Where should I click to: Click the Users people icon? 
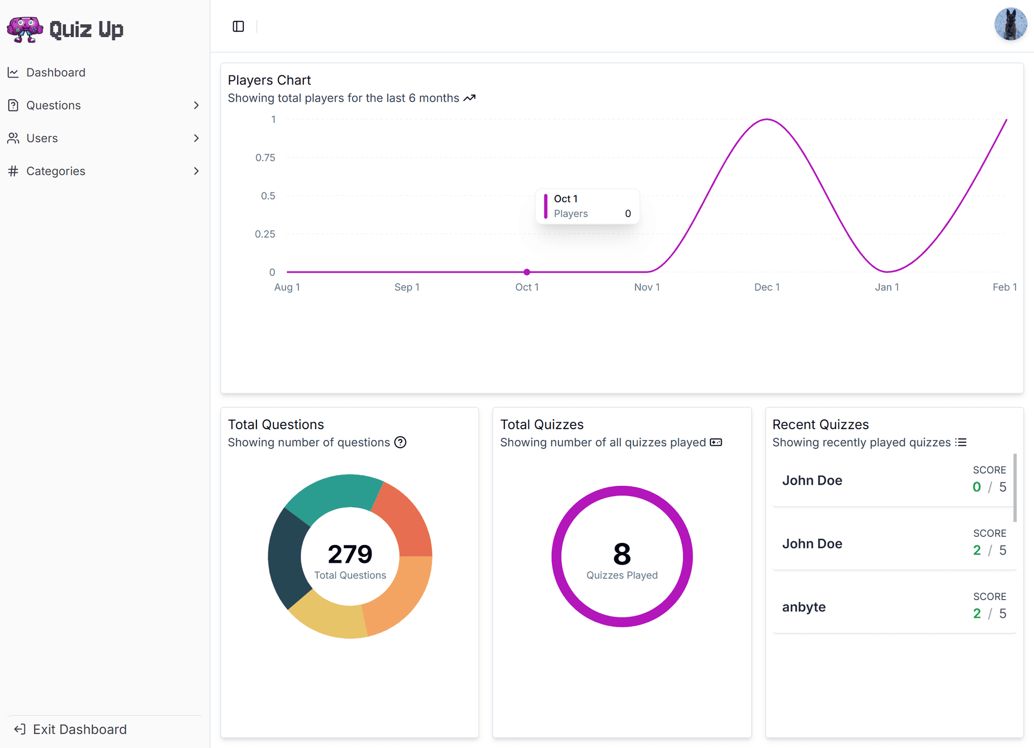tap(13, 138)
